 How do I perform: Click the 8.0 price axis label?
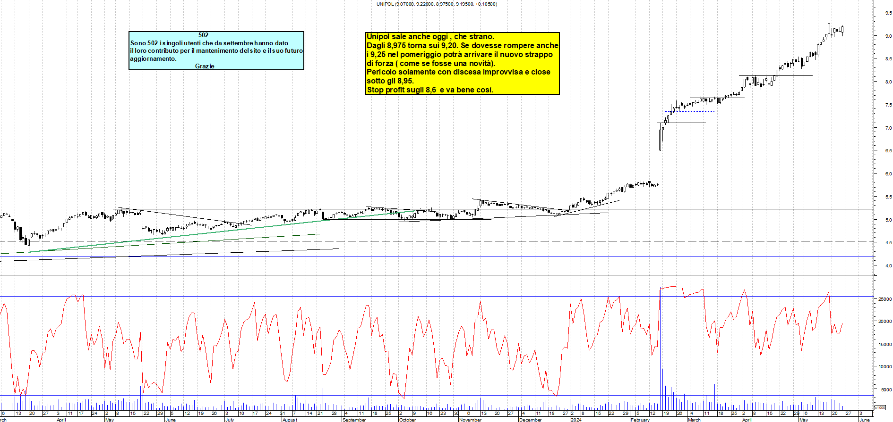coord(888,82)
